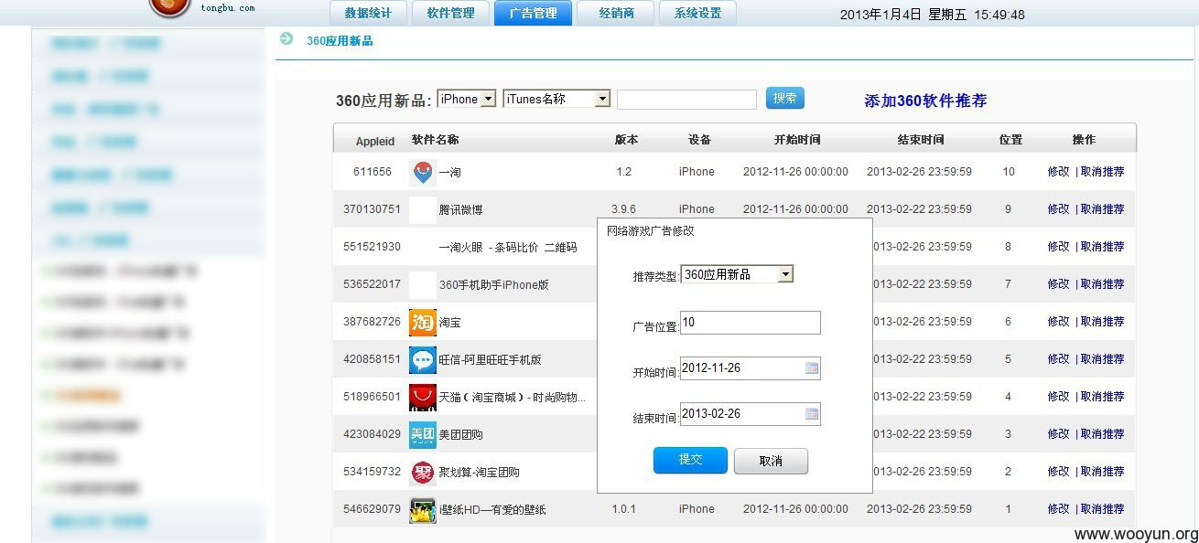This screenshot has width=1199, height=543.
Task: Click 取消推荐 in the position 7 row
Action: pyautogui.click(x=1102, y=283)
